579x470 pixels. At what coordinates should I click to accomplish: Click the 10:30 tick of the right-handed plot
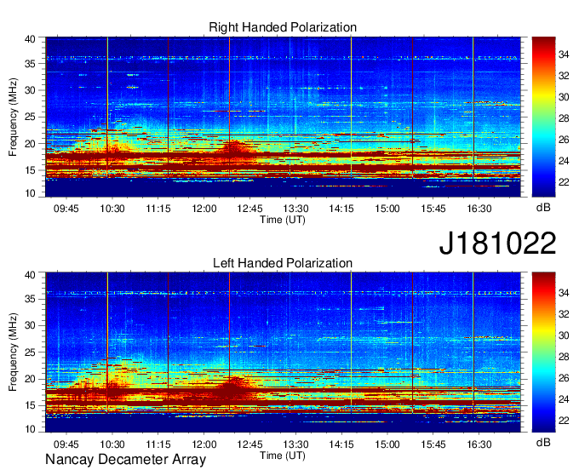tap(112, 209)
